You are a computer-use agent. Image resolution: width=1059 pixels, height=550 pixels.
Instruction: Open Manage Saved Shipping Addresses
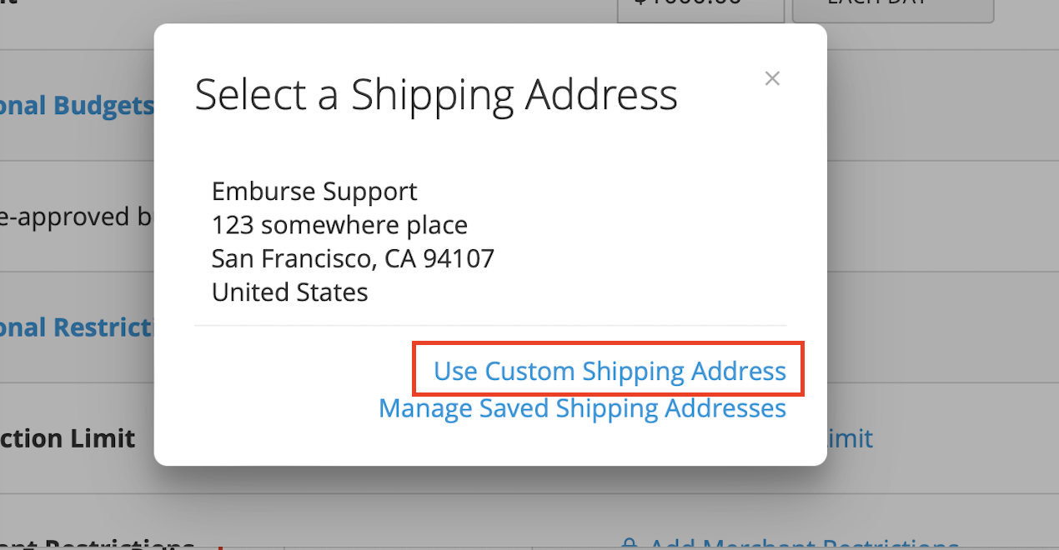[582, 408]
